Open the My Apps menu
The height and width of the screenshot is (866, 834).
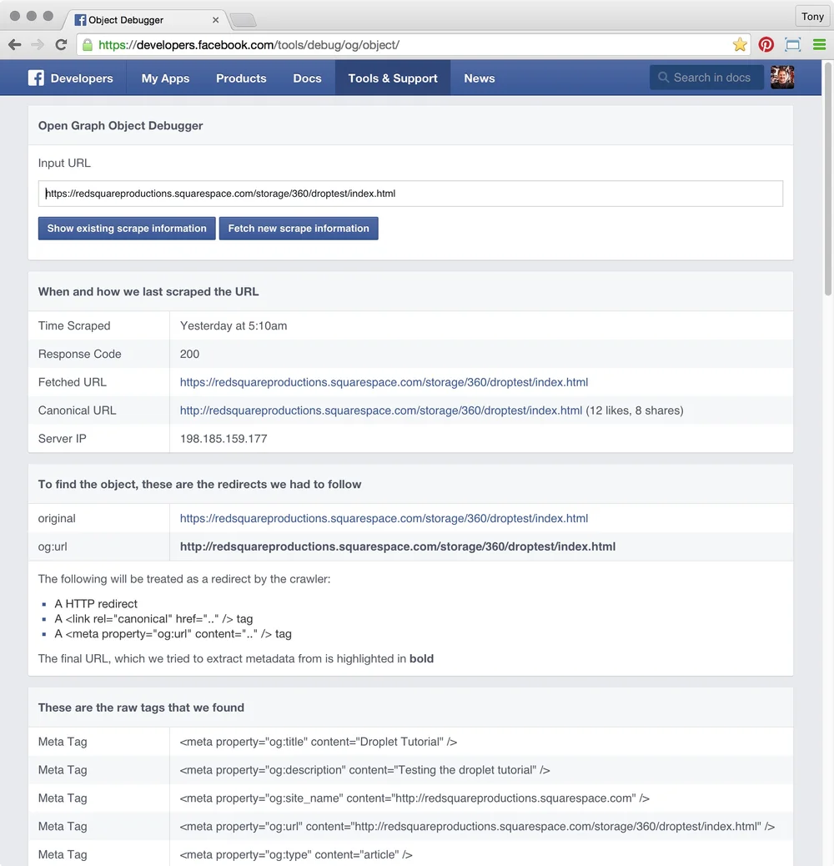click(165, 78)
